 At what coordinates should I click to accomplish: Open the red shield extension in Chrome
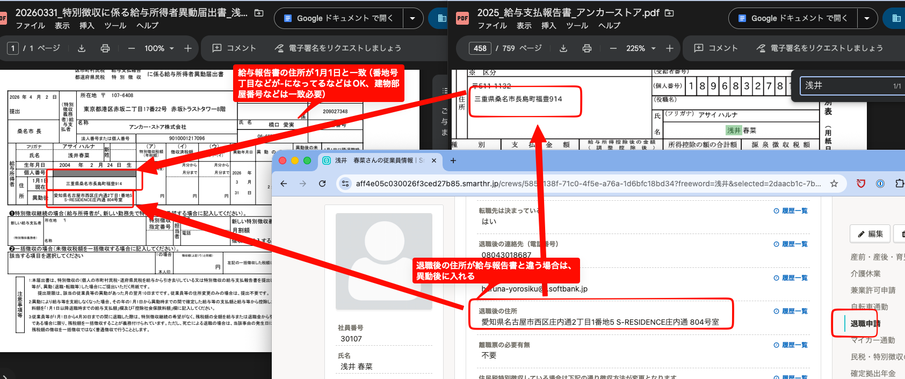(861, 184)
